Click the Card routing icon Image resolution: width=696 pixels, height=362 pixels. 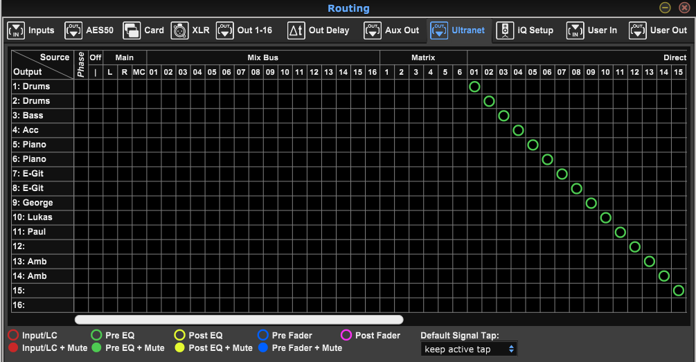click(131, 30)
